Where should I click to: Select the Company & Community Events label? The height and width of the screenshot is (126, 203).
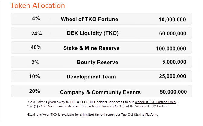tap(100, 92)
